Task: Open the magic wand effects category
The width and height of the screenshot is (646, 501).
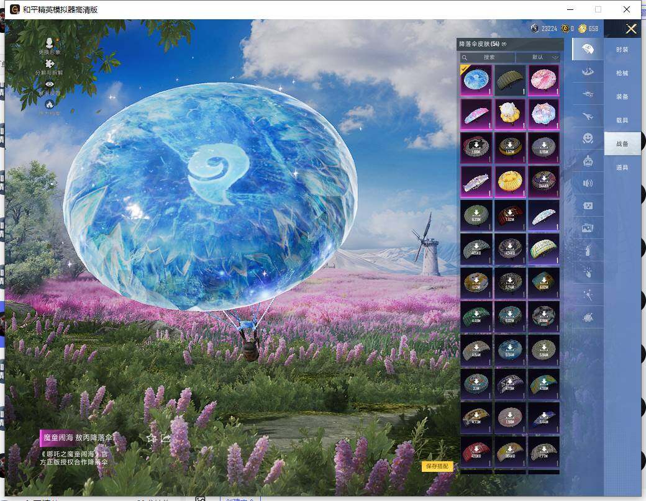Action: (588, 295)
